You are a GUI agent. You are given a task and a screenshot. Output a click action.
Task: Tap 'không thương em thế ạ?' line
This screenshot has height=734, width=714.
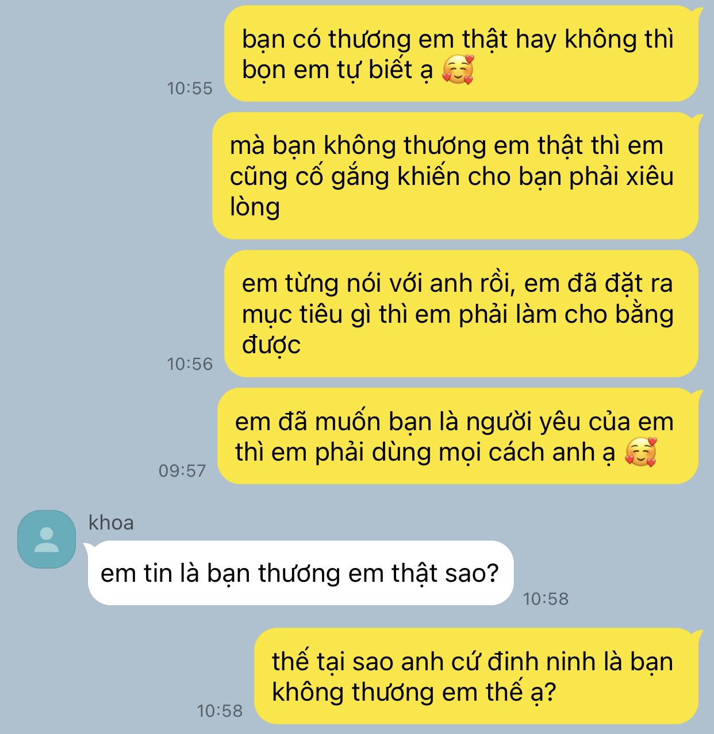click(x=414, y=691)
